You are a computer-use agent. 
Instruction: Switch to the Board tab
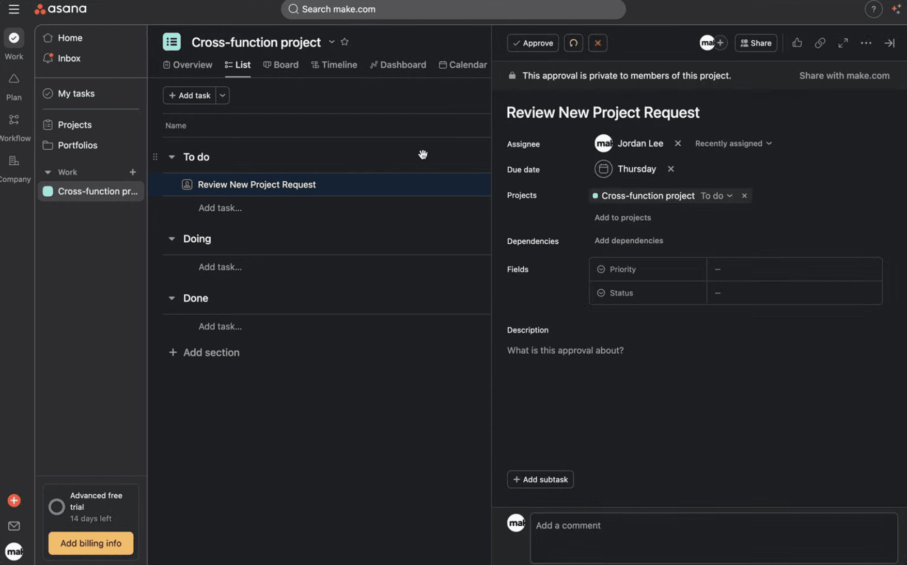point(281,65)
